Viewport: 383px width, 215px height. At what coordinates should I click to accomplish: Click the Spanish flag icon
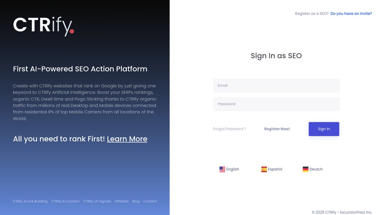(x=264, y=169)
